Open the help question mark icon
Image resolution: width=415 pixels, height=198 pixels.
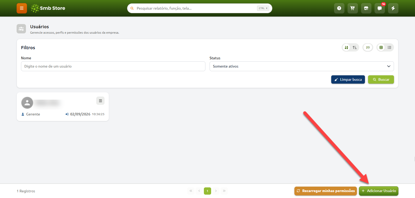click(339, 8)
